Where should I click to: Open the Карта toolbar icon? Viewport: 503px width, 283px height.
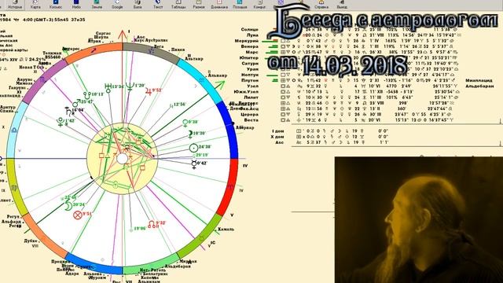pos(35,4)
